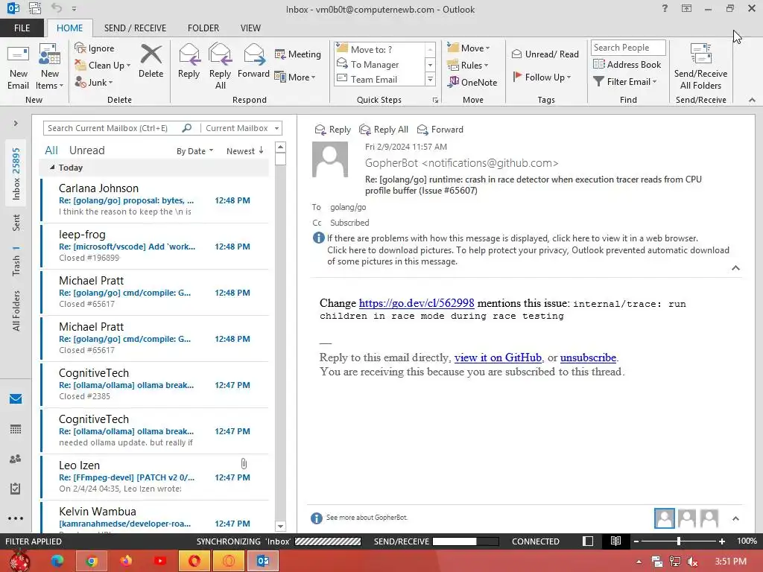Collapse the message header
The height and width of the screenshot is (572, 763).
coord(735,268)
